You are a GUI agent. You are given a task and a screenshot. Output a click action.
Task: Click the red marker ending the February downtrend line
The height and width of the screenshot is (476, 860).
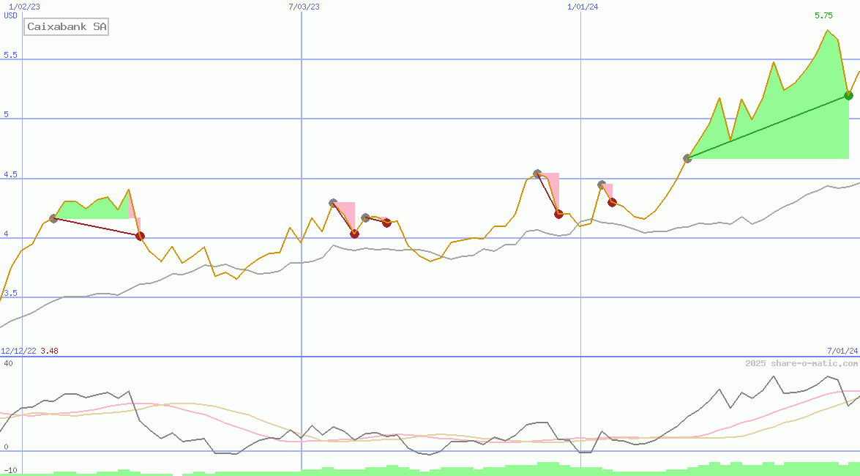point(139,235)
